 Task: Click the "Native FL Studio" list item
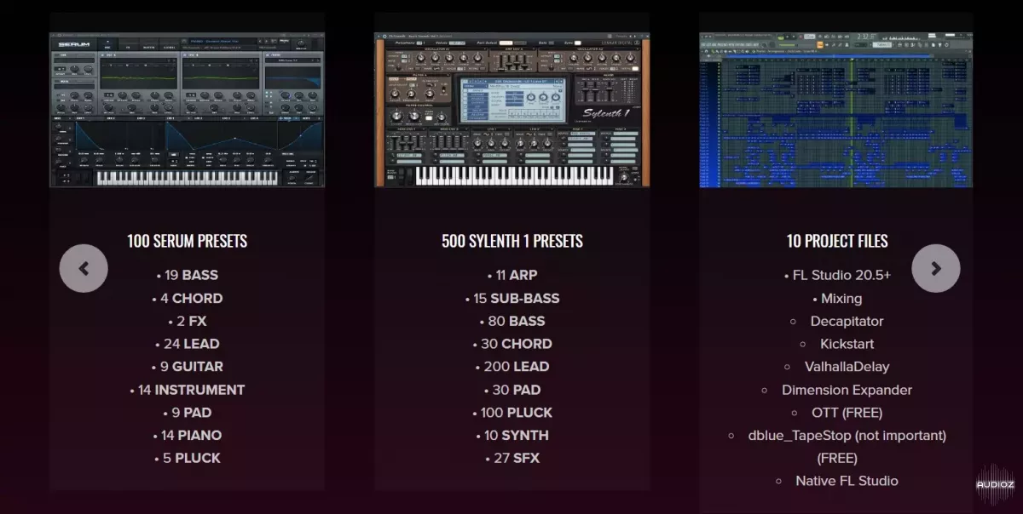coord(847,481)
